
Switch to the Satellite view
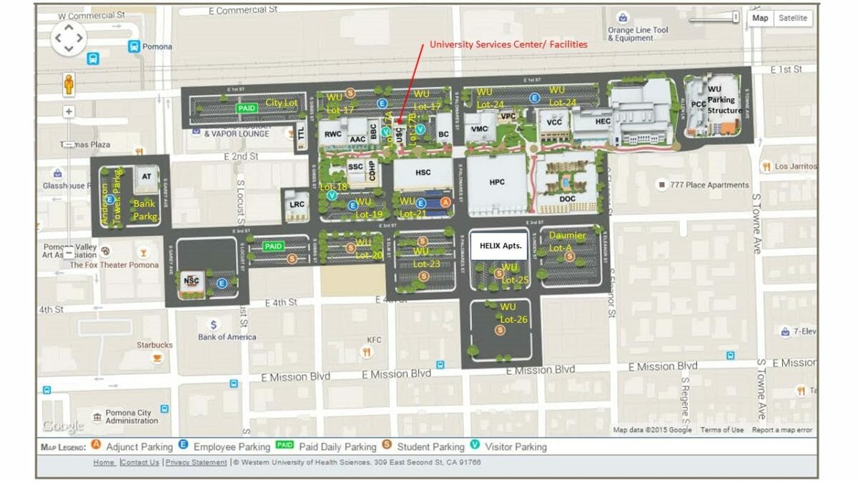793,18
